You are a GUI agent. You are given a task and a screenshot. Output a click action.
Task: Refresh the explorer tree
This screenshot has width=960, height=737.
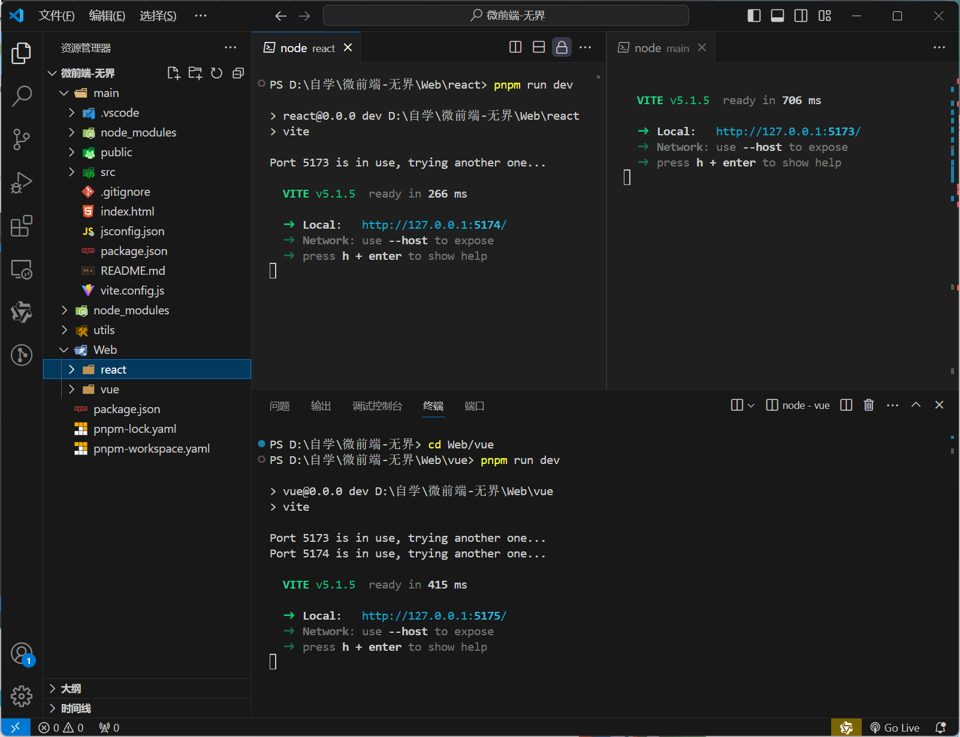pyautogui.click(x=216, y=73)
